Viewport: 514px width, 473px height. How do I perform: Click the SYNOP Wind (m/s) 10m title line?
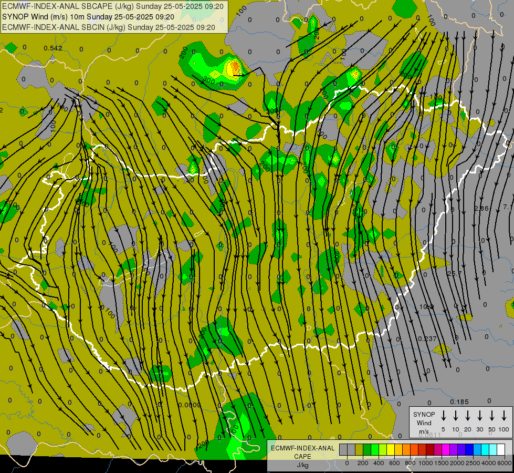(x=88, y=17)
